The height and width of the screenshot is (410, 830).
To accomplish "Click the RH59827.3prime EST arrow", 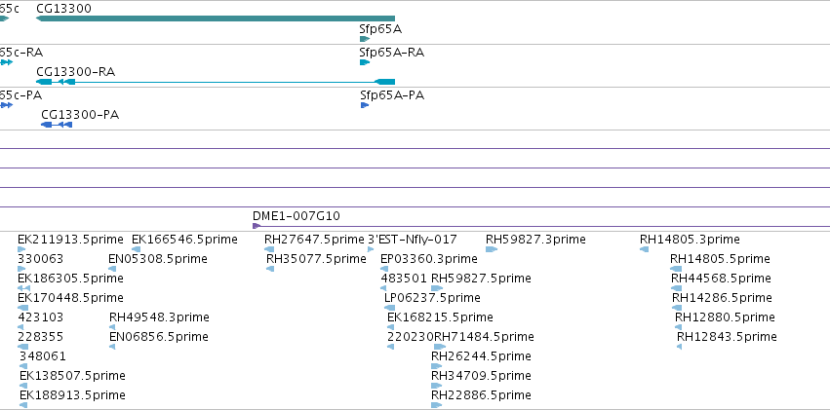I will tap(492, 249).
